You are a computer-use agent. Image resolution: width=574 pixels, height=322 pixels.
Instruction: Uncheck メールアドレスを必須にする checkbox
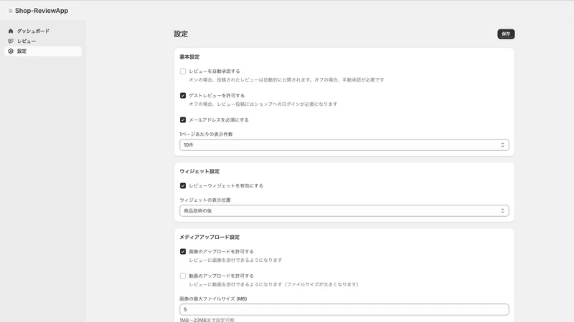click(183, 119)
